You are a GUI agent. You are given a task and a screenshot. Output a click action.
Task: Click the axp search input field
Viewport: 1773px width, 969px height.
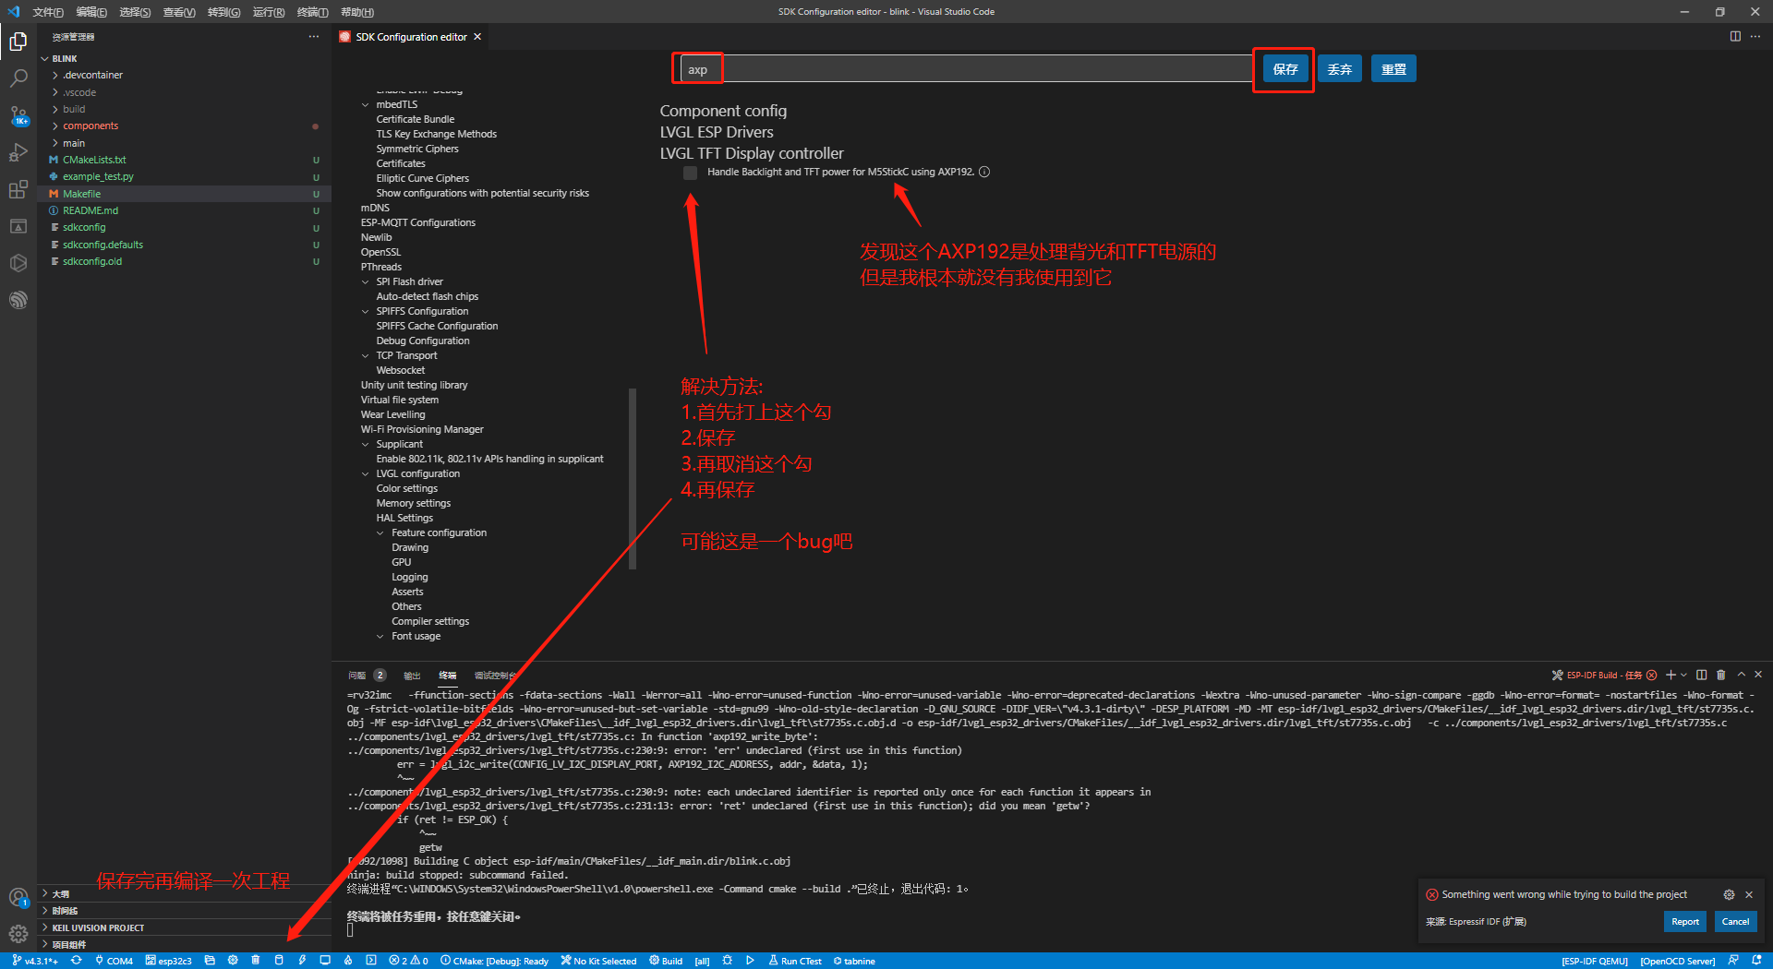(966, 69)
